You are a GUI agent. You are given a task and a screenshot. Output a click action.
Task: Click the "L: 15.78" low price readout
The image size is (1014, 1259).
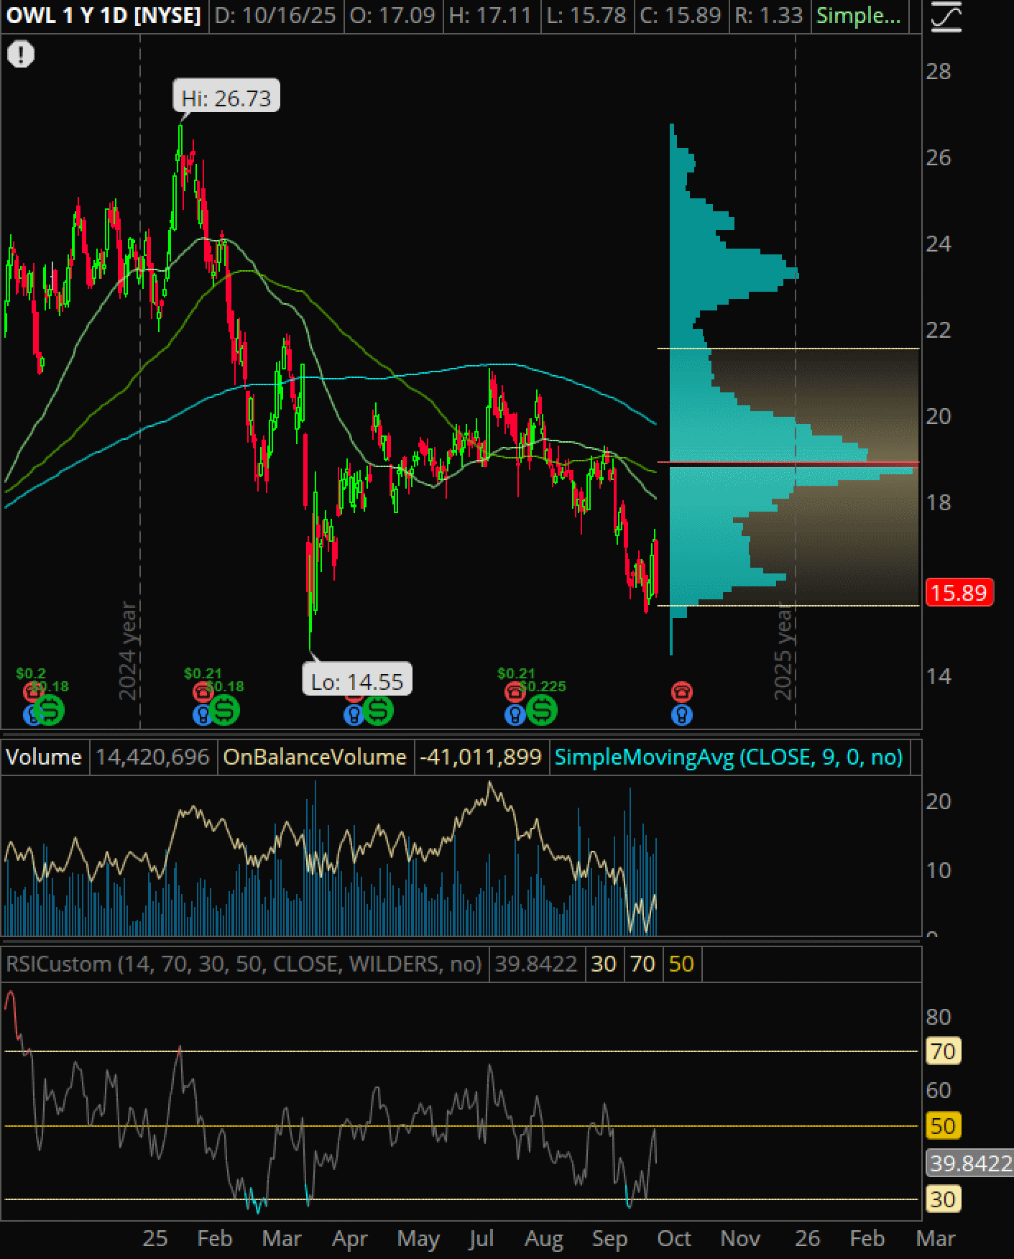(x=586, y=16)
